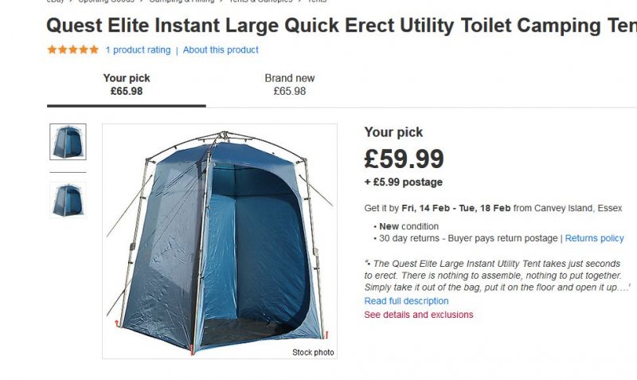Open 'About this product' link
Image resolution: width=637 pixels, height=380 pixels.
pyautogui.click(x=221, y=50)
